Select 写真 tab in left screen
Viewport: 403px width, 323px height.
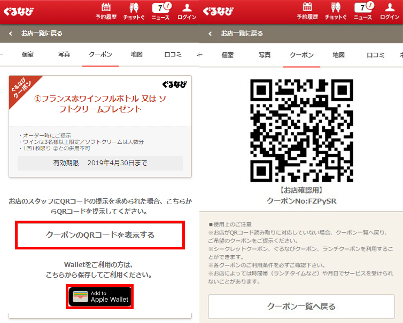(x=64, y=54)
